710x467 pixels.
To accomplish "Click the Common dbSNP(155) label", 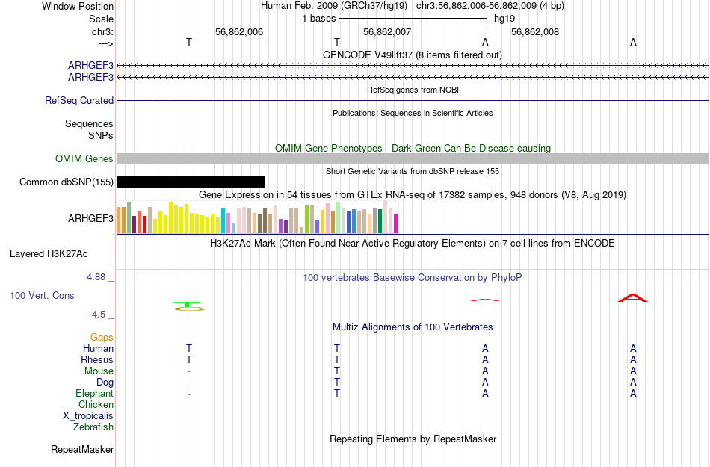I will click(66, 182).
